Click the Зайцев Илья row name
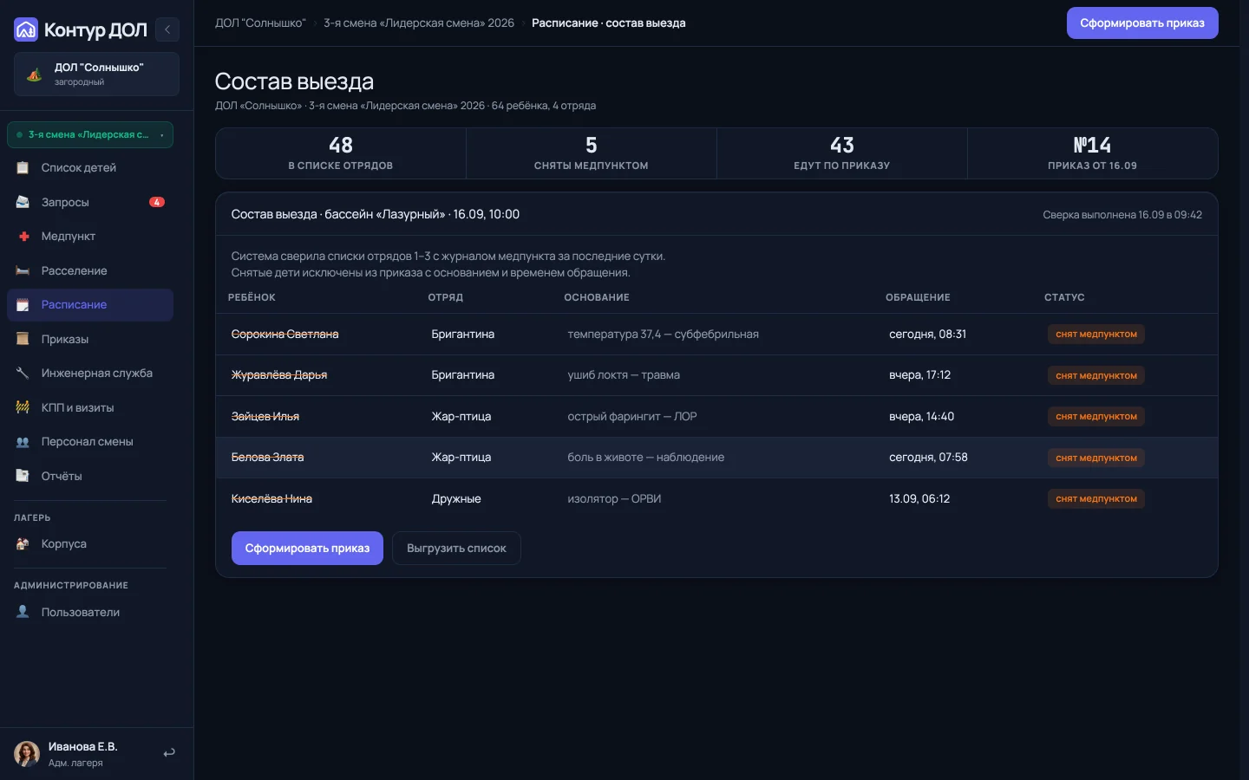The height and width of the screenshot is (780, 1249). pos(265,416)
